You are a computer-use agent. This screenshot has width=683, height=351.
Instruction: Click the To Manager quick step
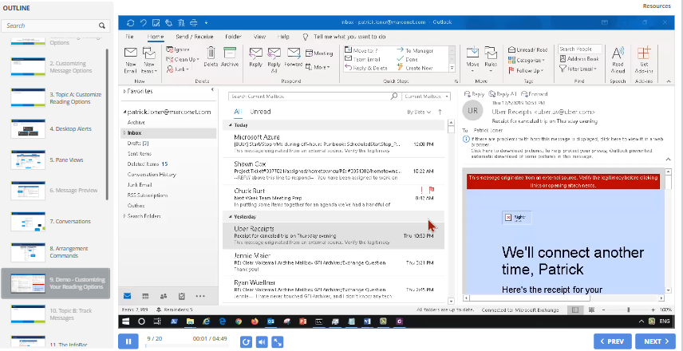(414, 50)
